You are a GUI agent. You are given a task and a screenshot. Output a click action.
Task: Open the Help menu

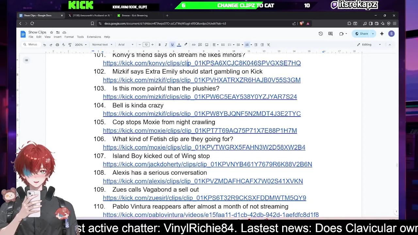[x=107, y=37]
